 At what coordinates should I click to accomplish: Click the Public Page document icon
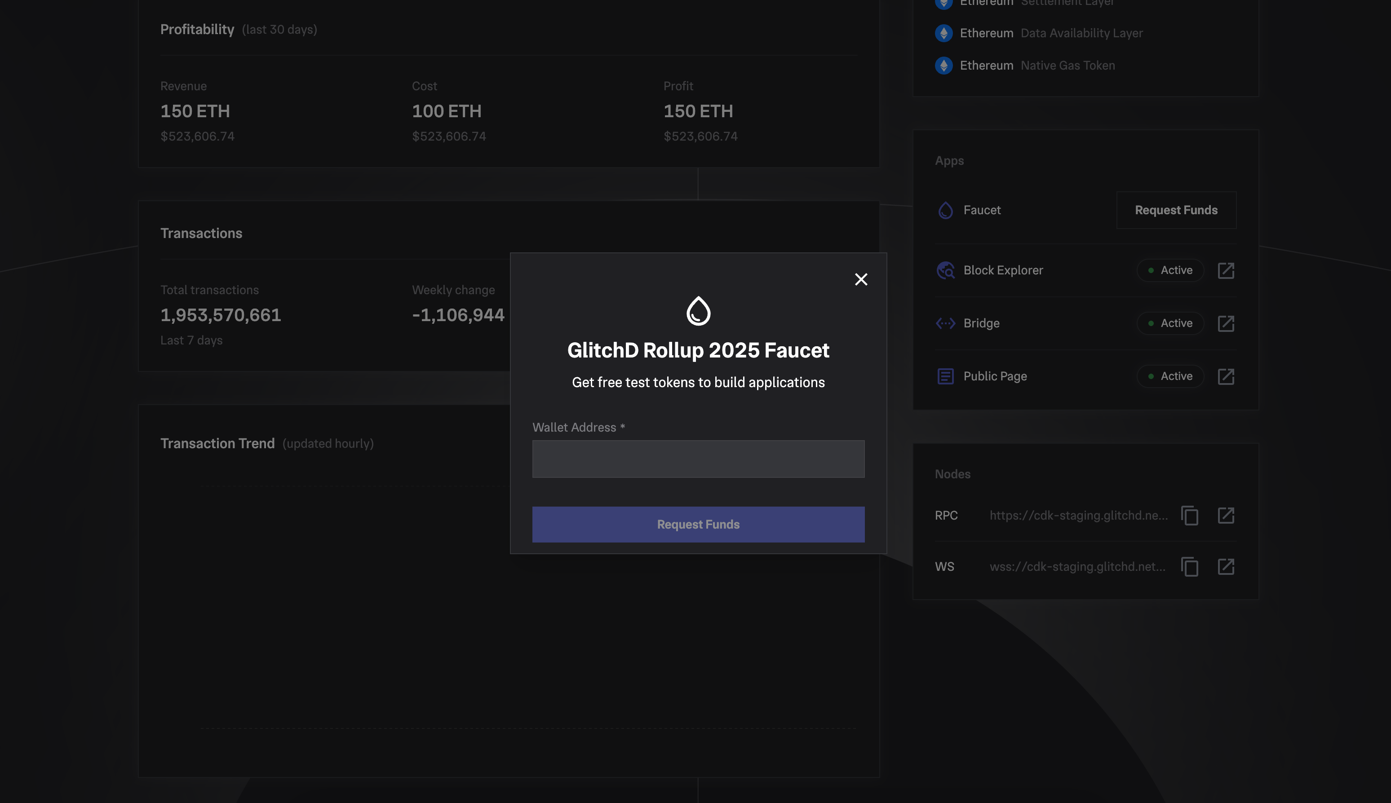tap(945, 376)
